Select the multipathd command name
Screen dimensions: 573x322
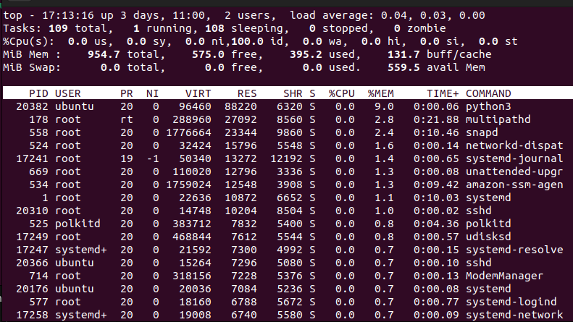point(498,119)
